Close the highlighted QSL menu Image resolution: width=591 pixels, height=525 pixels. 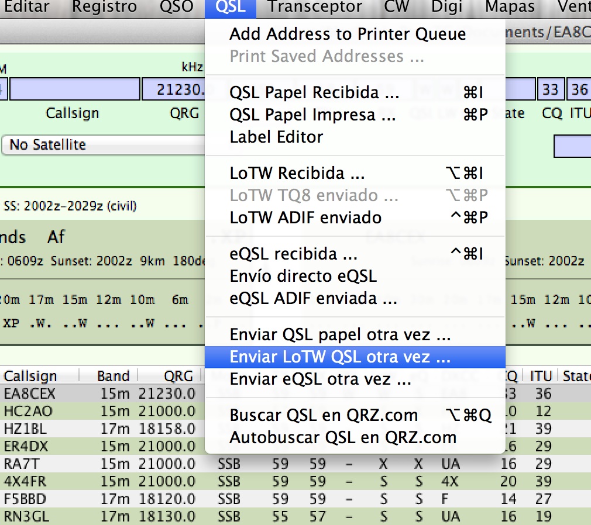[231, 8]
